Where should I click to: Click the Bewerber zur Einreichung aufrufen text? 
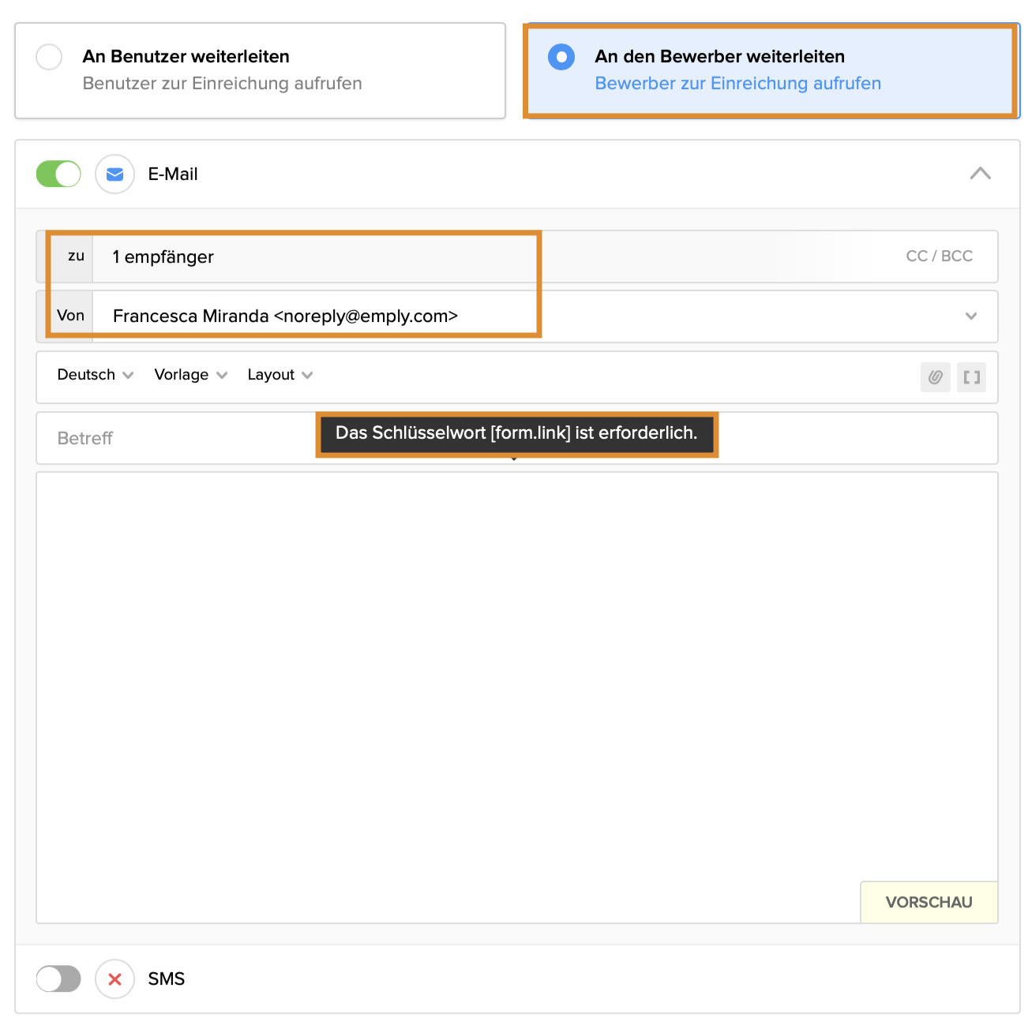pyautogui.click(x=737, y=84)
